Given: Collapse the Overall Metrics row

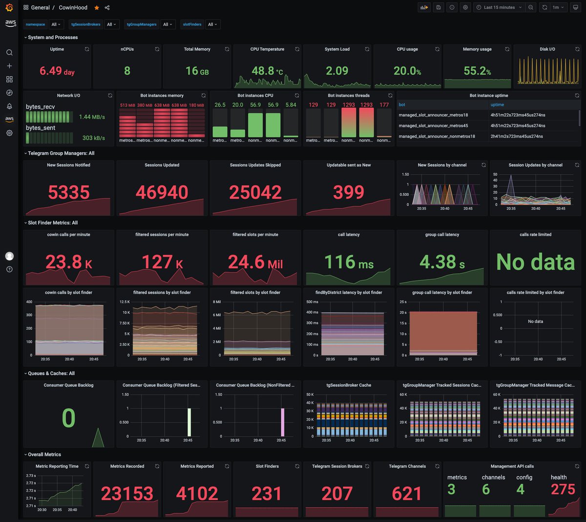Looking at the screenshot, I should (x=42, y=455).
